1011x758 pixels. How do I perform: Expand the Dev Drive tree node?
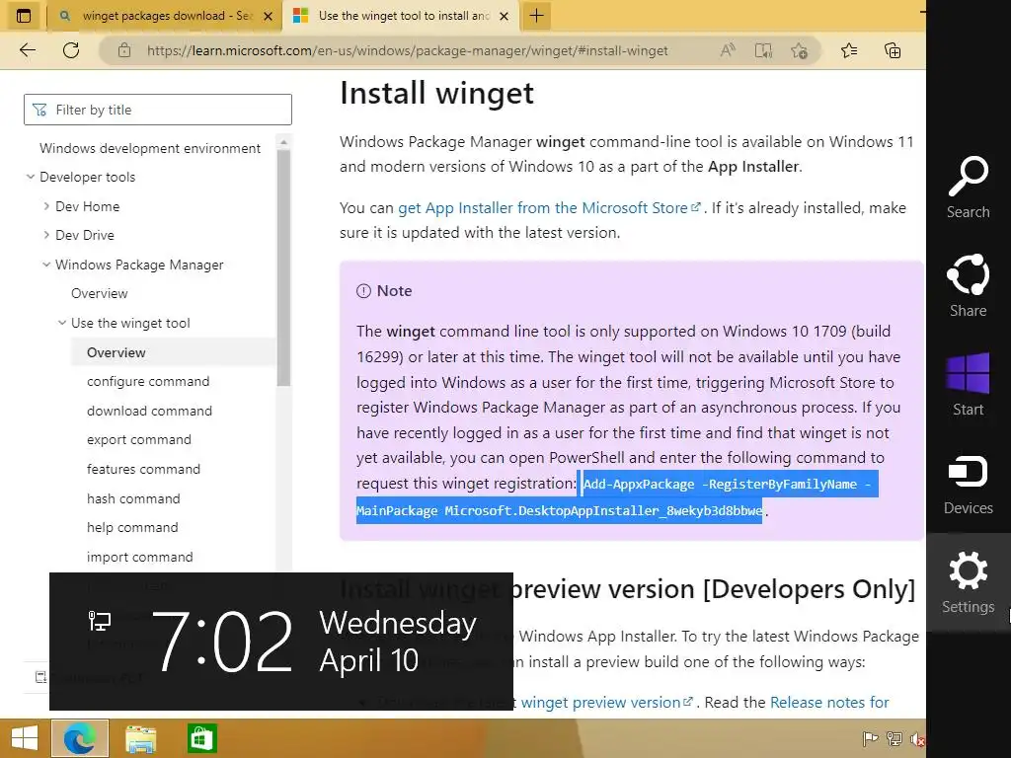[x=45, y=235]
